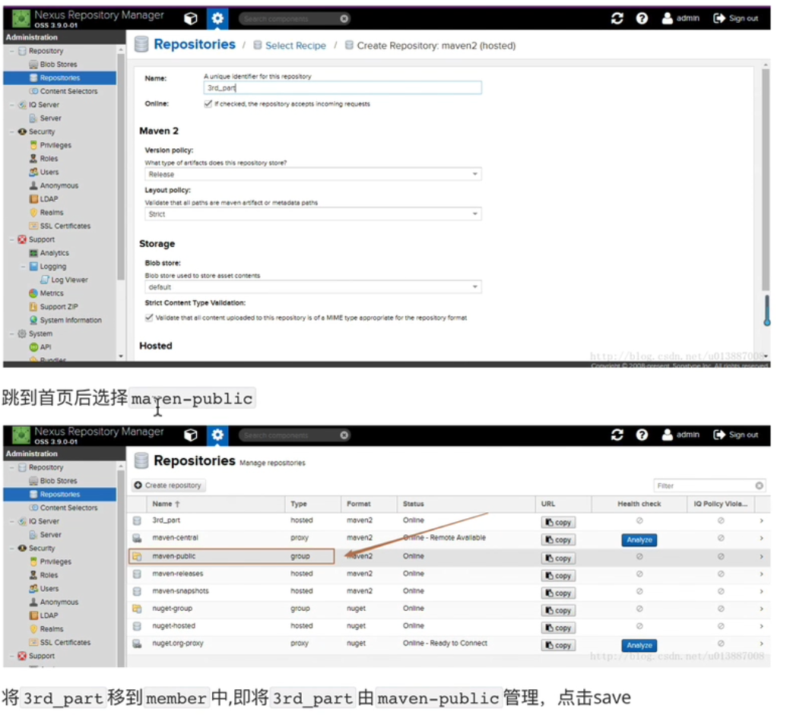Sort by the Status column header

(x=466, y=504)
